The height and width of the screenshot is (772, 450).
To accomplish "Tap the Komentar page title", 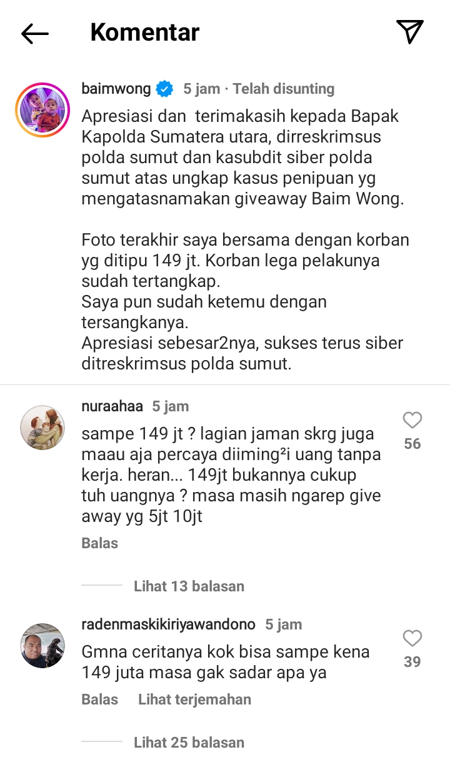I will [x=145, y=33].
